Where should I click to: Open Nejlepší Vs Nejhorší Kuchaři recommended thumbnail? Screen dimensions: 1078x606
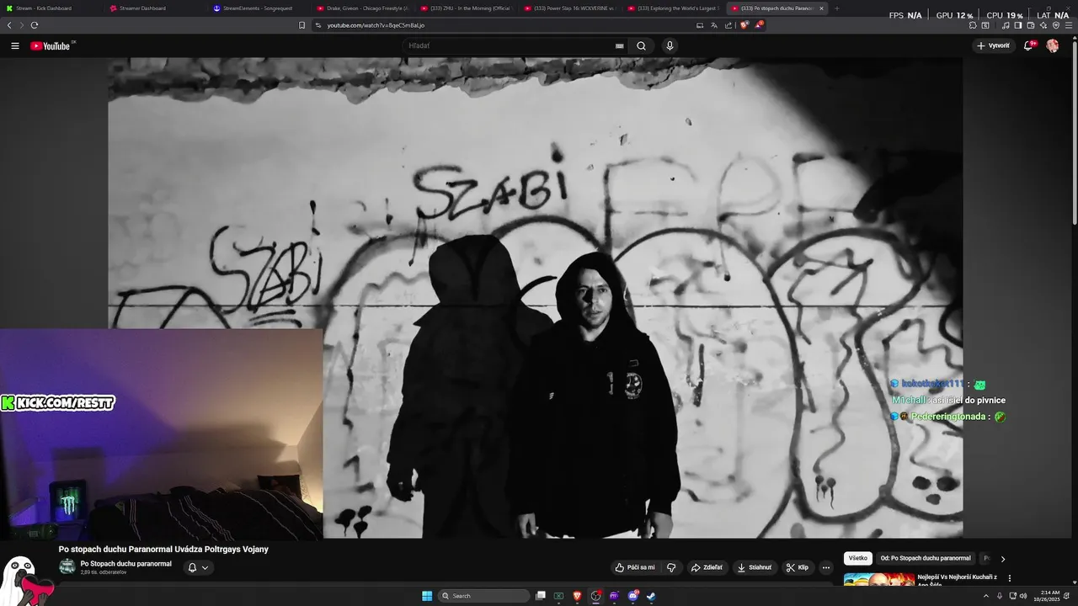point(878,579)
